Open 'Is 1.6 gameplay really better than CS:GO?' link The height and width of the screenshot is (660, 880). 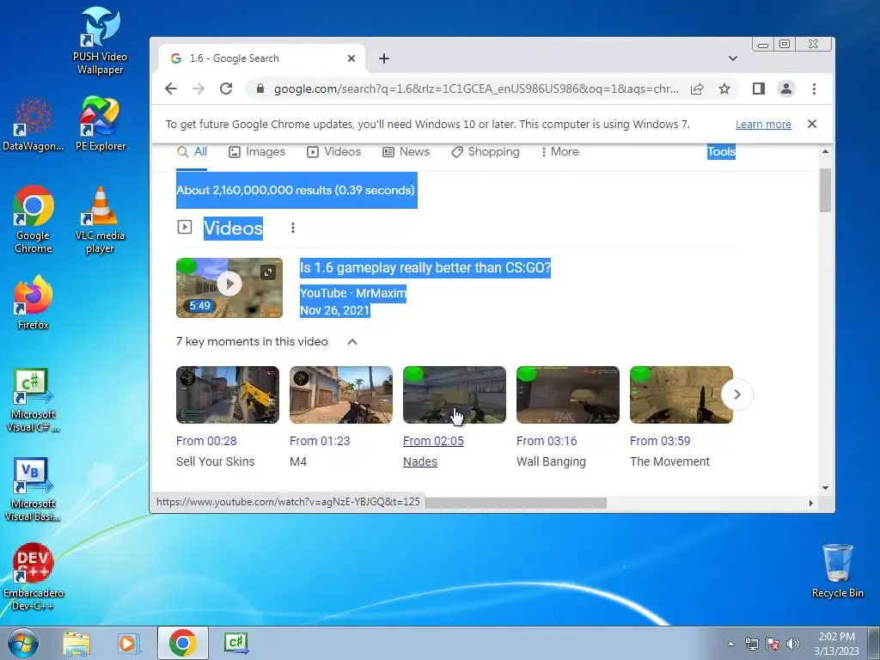pyautogui.click(x=425, y=268)
